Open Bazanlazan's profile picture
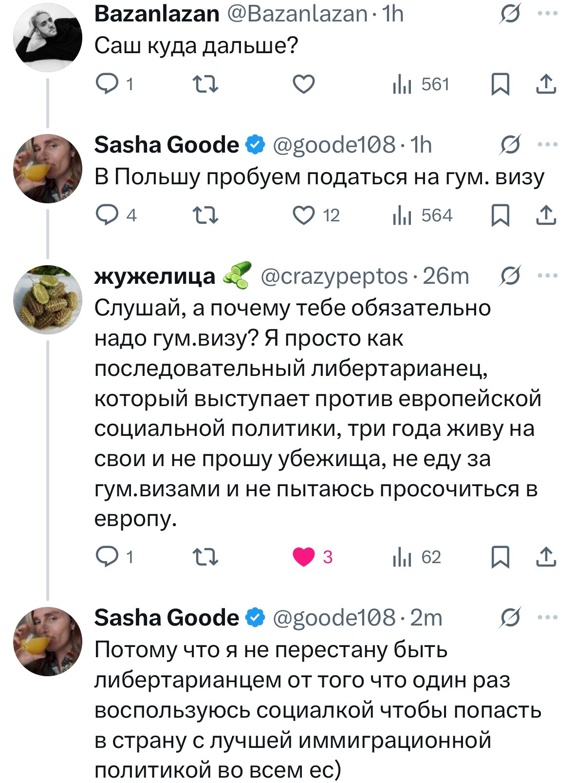 pos(48,37)
